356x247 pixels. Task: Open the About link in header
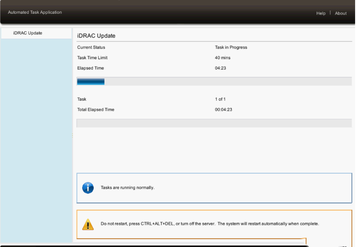pyautogui.click(x=340, y=13)
